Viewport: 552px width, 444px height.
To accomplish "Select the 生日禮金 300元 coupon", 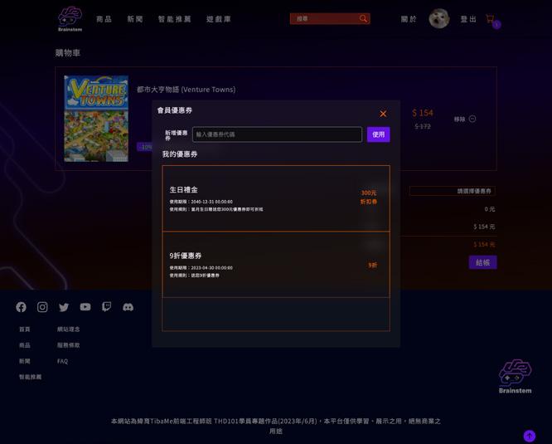I will pos(276,198).
